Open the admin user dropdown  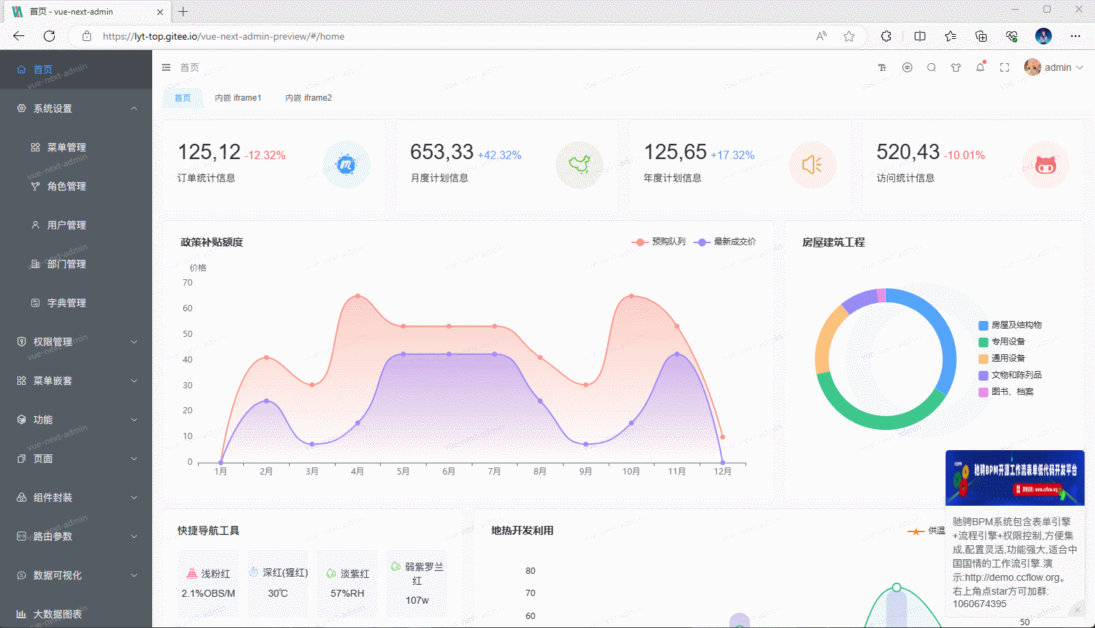point(1053,67)
